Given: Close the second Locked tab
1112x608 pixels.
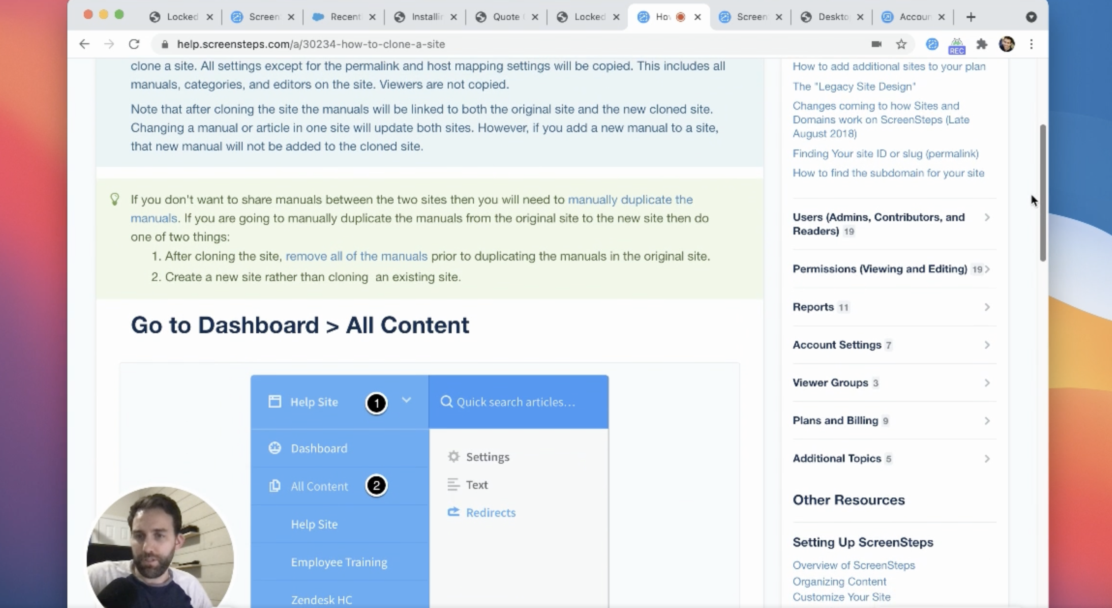Looking at the screenshot, I should point(616,17).
